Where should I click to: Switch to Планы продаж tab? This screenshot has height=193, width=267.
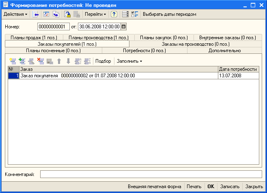point(34,38)
